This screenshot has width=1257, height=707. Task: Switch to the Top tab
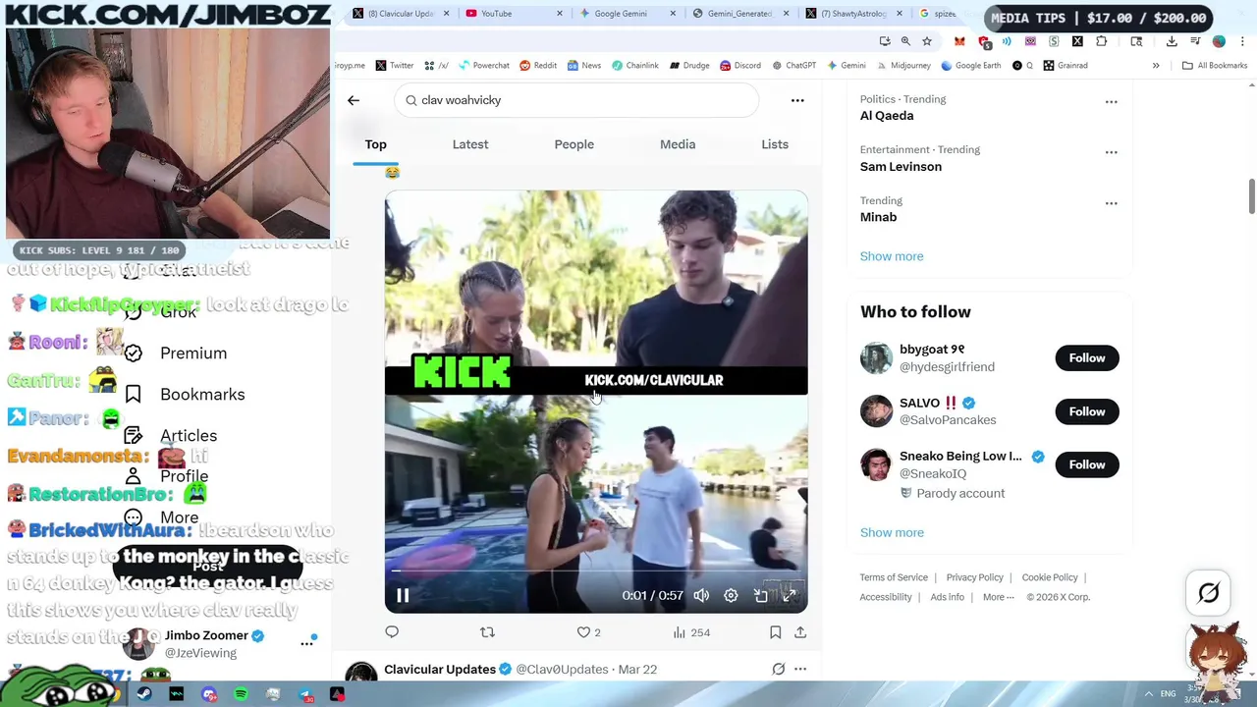[376, 144]
